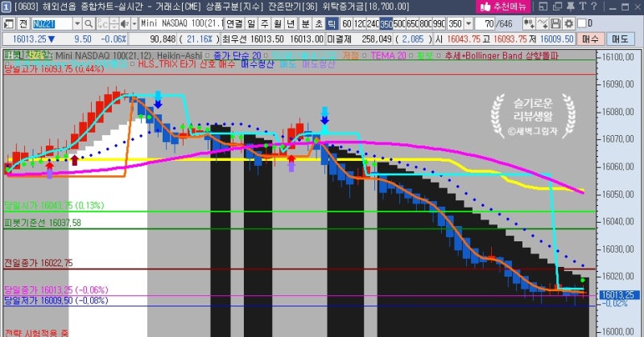Screen dimensions: 644x337
Task: Click the floppy disk save chart icon
Action: tap(555, 24)
